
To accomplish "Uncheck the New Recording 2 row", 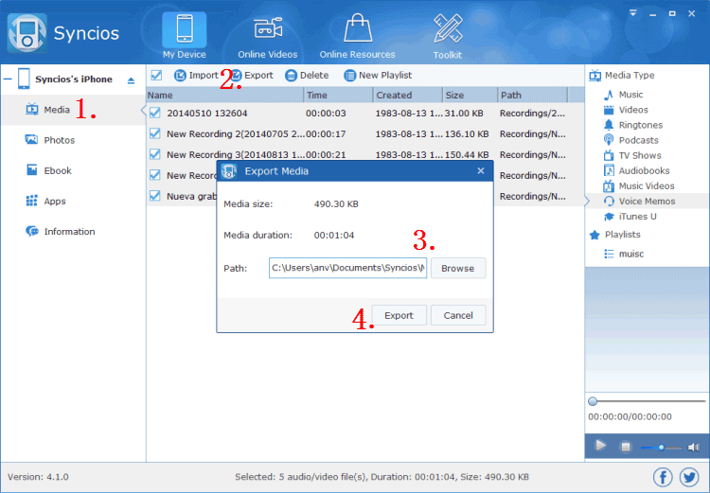I will point(156,133).
